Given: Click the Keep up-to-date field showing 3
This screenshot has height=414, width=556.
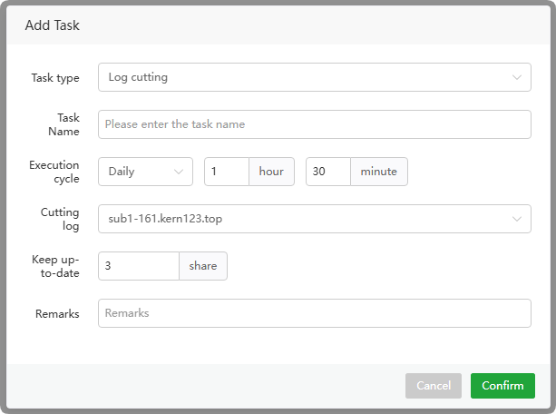Looking at the screenshot, I should pos(139,266).
